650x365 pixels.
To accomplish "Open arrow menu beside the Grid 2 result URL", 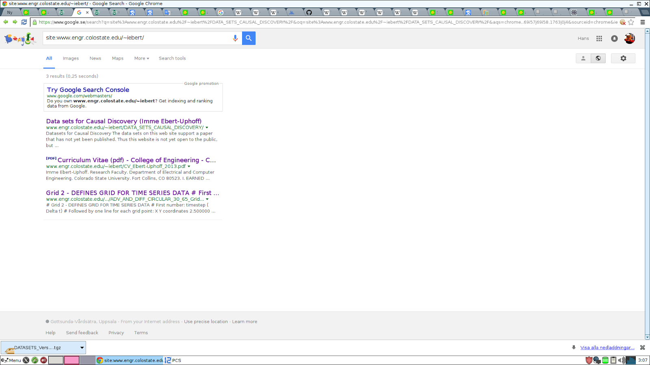I will pyautogui.click(x=207, y=200).
